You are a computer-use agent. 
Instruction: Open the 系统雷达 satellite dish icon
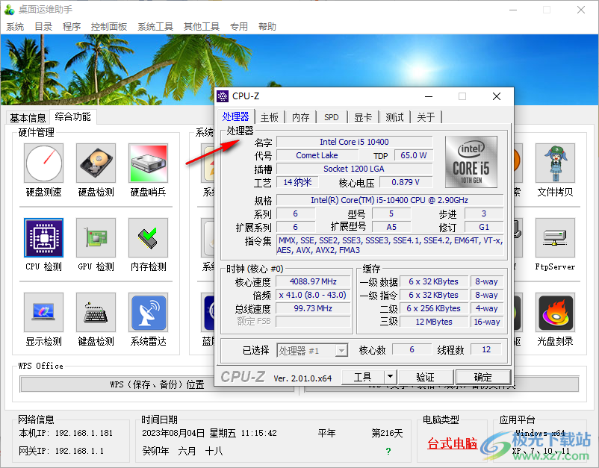click(x=148, y=312)
